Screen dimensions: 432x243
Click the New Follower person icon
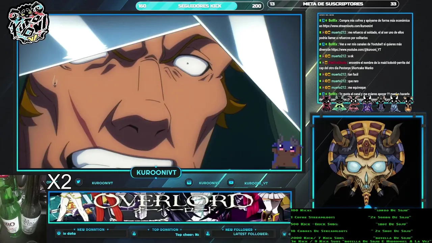208,234
